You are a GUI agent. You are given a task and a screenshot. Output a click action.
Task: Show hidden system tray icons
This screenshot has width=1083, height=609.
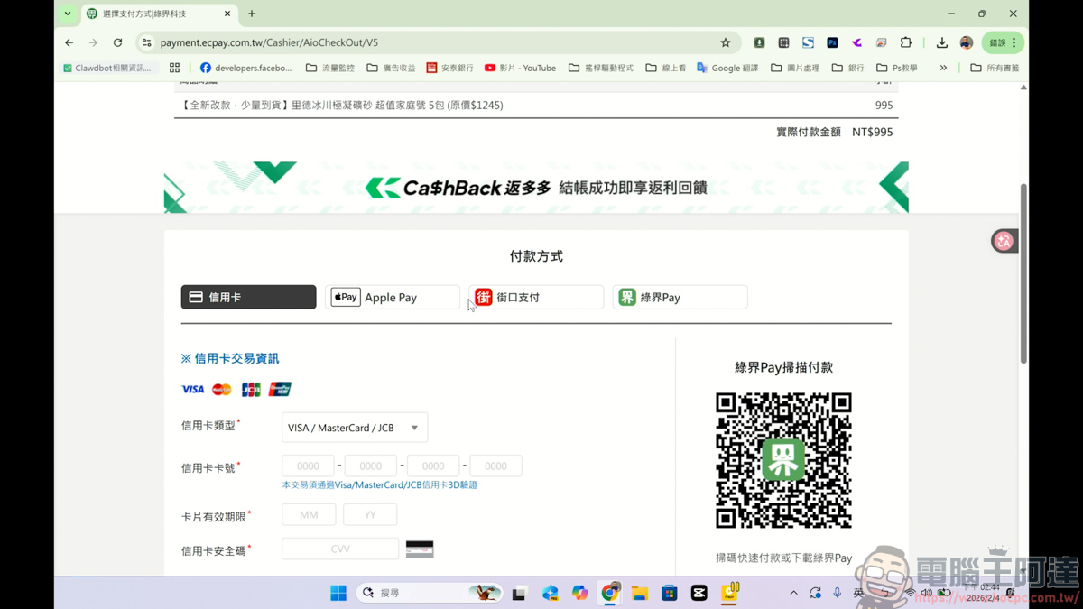tap(793, 593)
